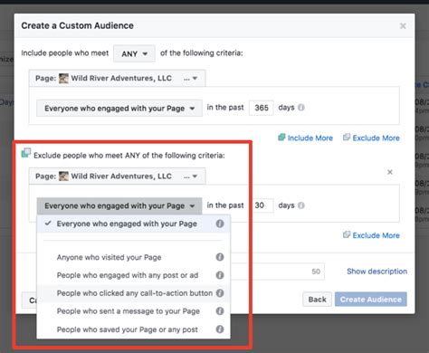
Task: Click info icon for Everyone who engaged option
Action: [x=220, y=224]
